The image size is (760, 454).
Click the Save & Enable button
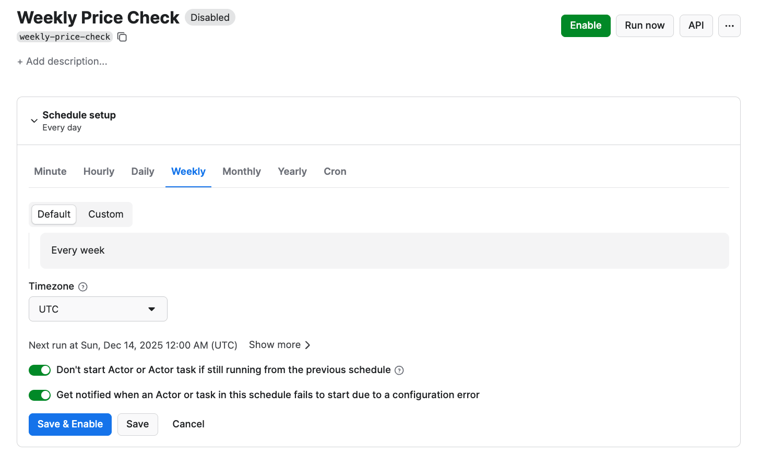tap(70, 424)
